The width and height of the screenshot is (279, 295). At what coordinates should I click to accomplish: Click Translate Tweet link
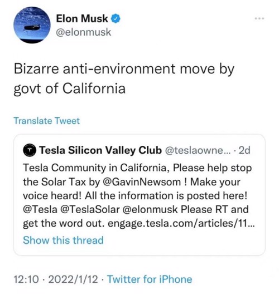click(47, 121)
